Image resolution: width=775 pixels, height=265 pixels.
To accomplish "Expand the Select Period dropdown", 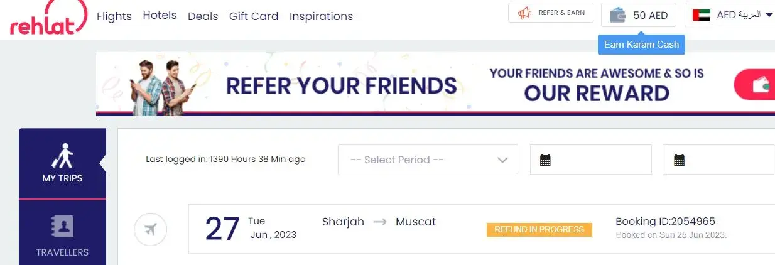I will pyautogui.click(x=428, y=160).
